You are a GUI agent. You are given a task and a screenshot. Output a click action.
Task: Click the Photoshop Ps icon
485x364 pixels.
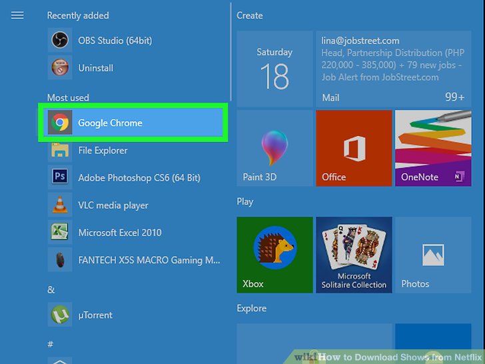60,177
